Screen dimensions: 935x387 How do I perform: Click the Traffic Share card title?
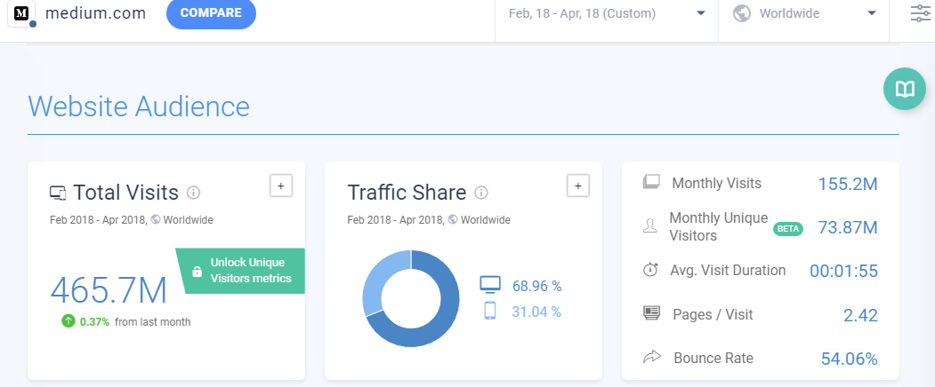pos(407,193)
